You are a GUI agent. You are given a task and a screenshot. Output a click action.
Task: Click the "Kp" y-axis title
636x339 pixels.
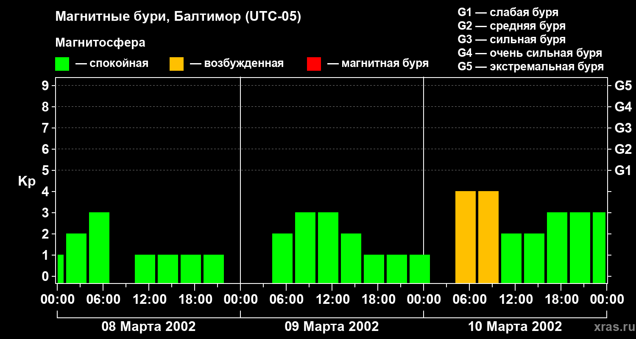[x=27, y=181]
